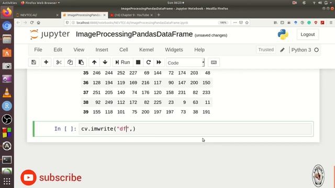Open a new browser tab plus
The image size is (335, 188).
point(159,15)
